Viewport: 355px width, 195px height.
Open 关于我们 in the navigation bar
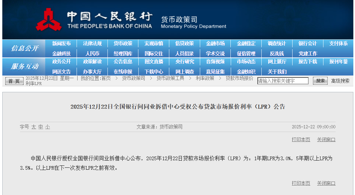pyautogui.click(x=277, y=72)
